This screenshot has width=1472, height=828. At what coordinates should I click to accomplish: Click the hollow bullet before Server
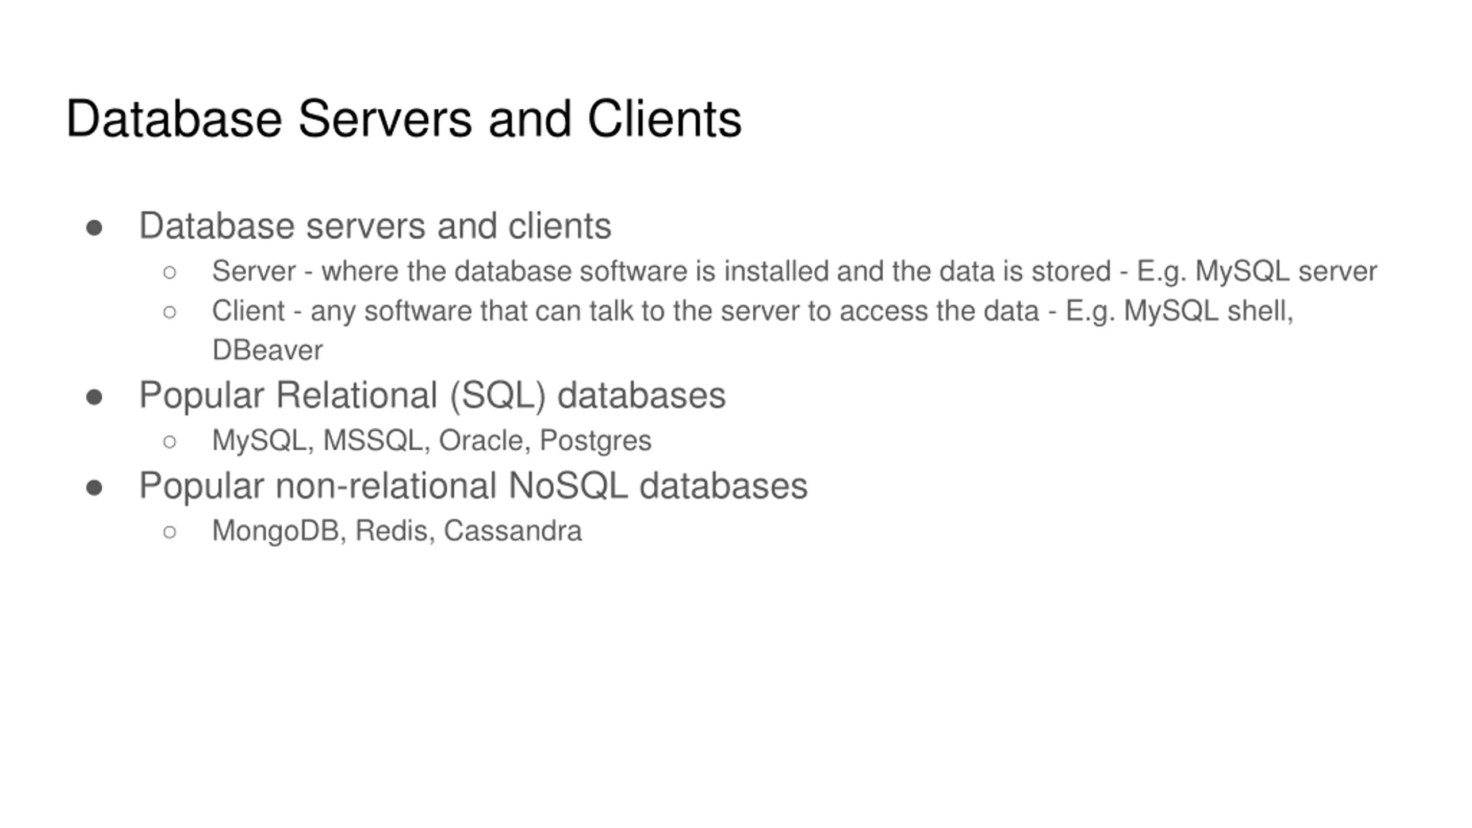(170, 272)
